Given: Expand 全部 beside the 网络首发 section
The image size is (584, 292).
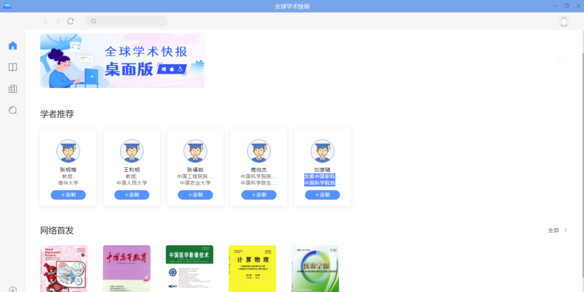Looking at the screenshot, I should [x=558, y=230].
